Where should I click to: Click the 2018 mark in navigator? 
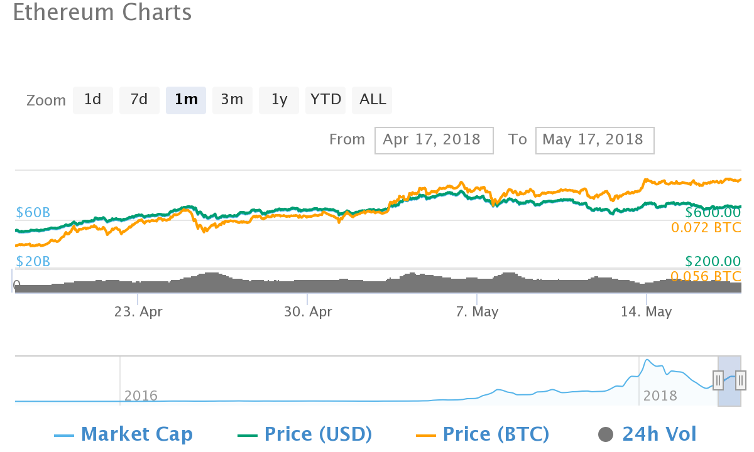[x=660, y=395]
